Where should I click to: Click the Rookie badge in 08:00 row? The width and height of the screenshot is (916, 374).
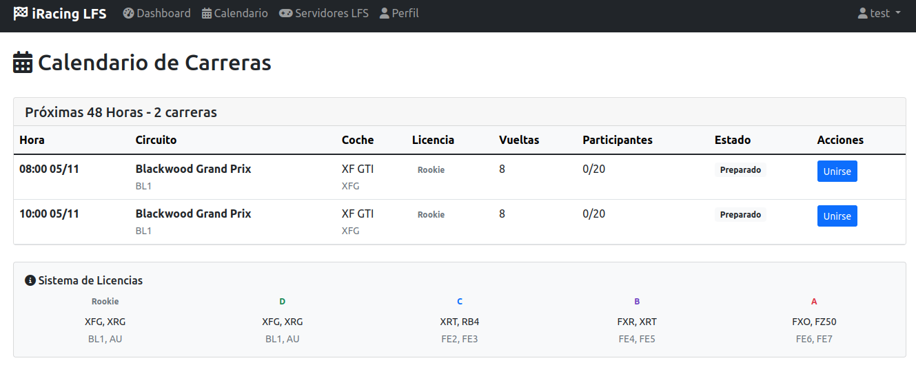click(x=431, y=170)
